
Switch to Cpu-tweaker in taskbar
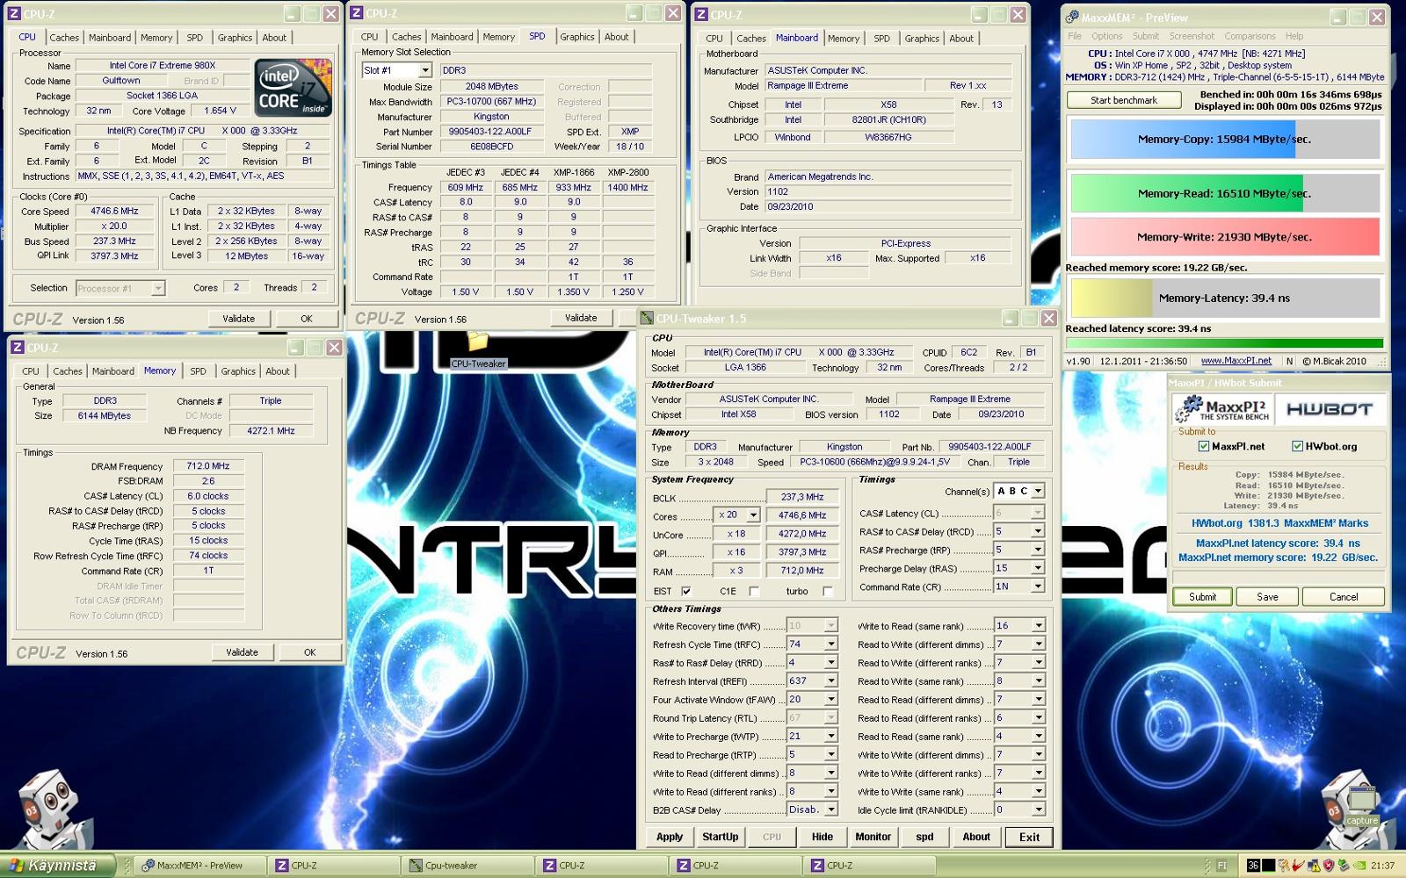pyautogui.click(x=468, y=866)
